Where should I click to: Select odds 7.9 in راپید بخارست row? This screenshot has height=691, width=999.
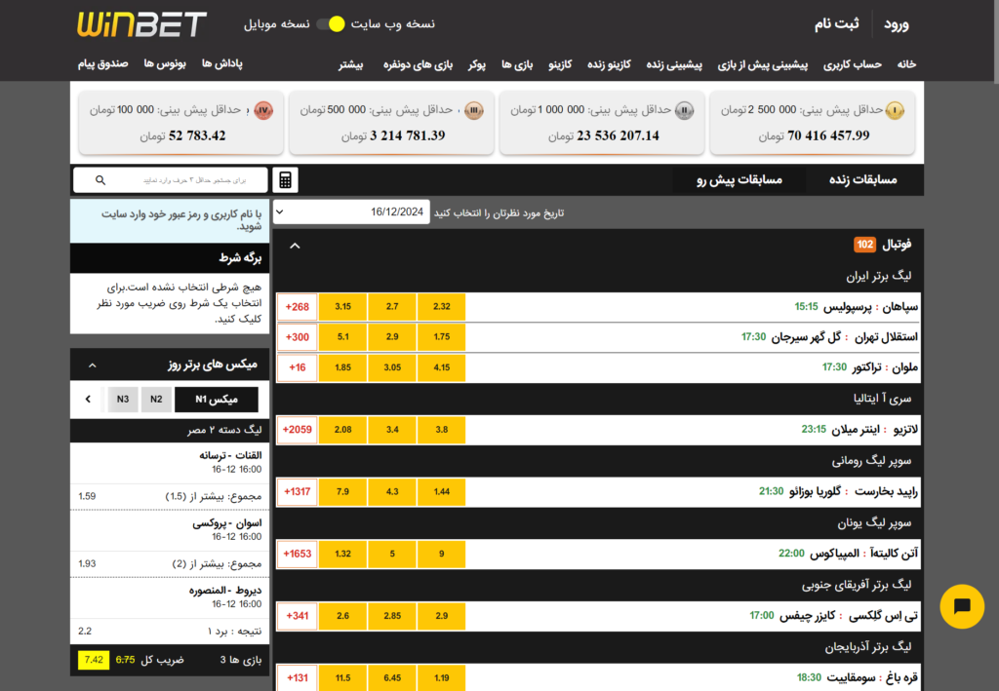pos(342,492)
